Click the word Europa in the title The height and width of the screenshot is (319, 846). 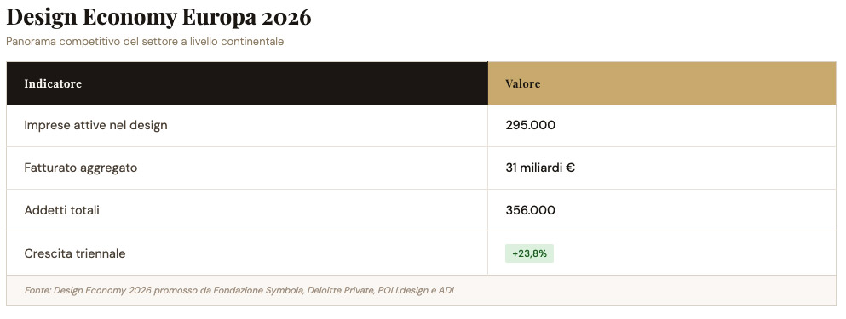tap(218, 17)
